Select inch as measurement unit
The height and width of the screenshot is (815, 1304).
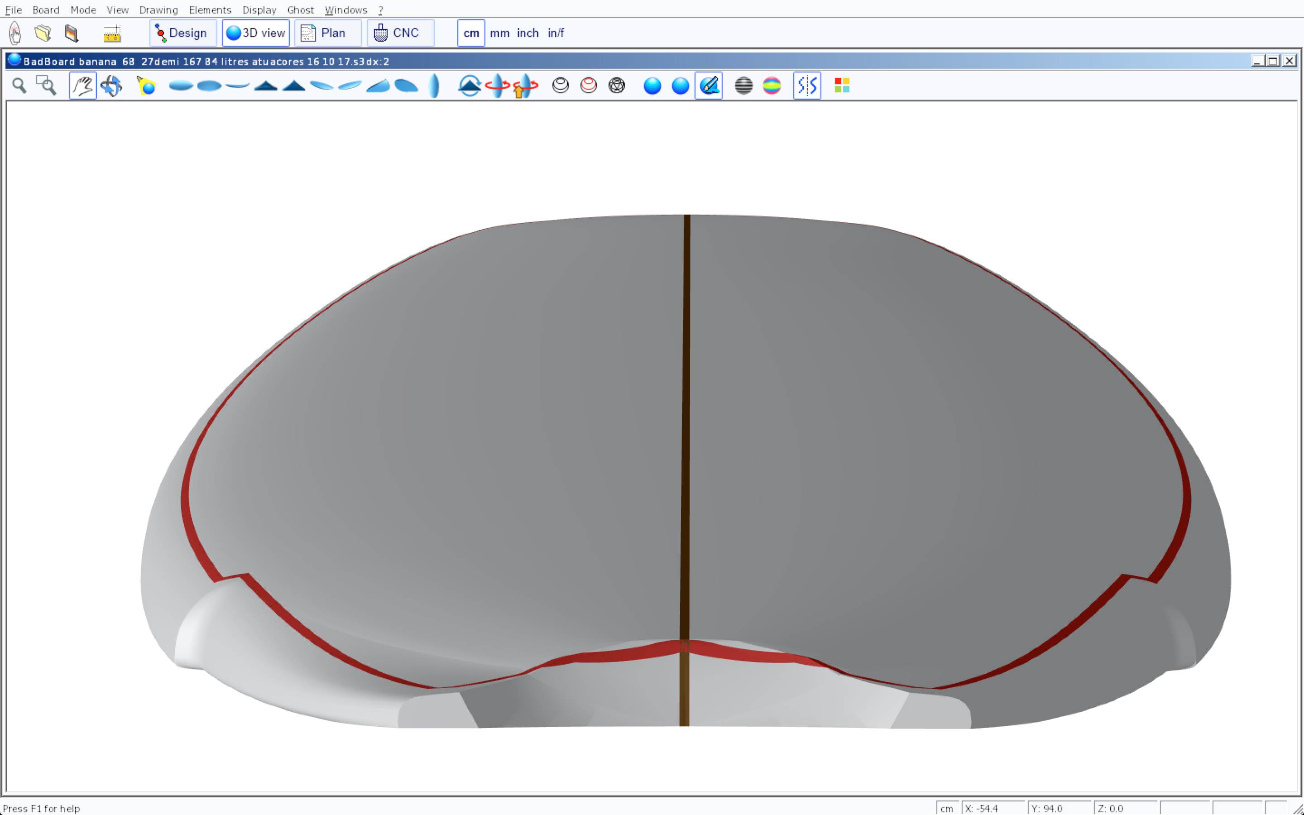[527, 33]
